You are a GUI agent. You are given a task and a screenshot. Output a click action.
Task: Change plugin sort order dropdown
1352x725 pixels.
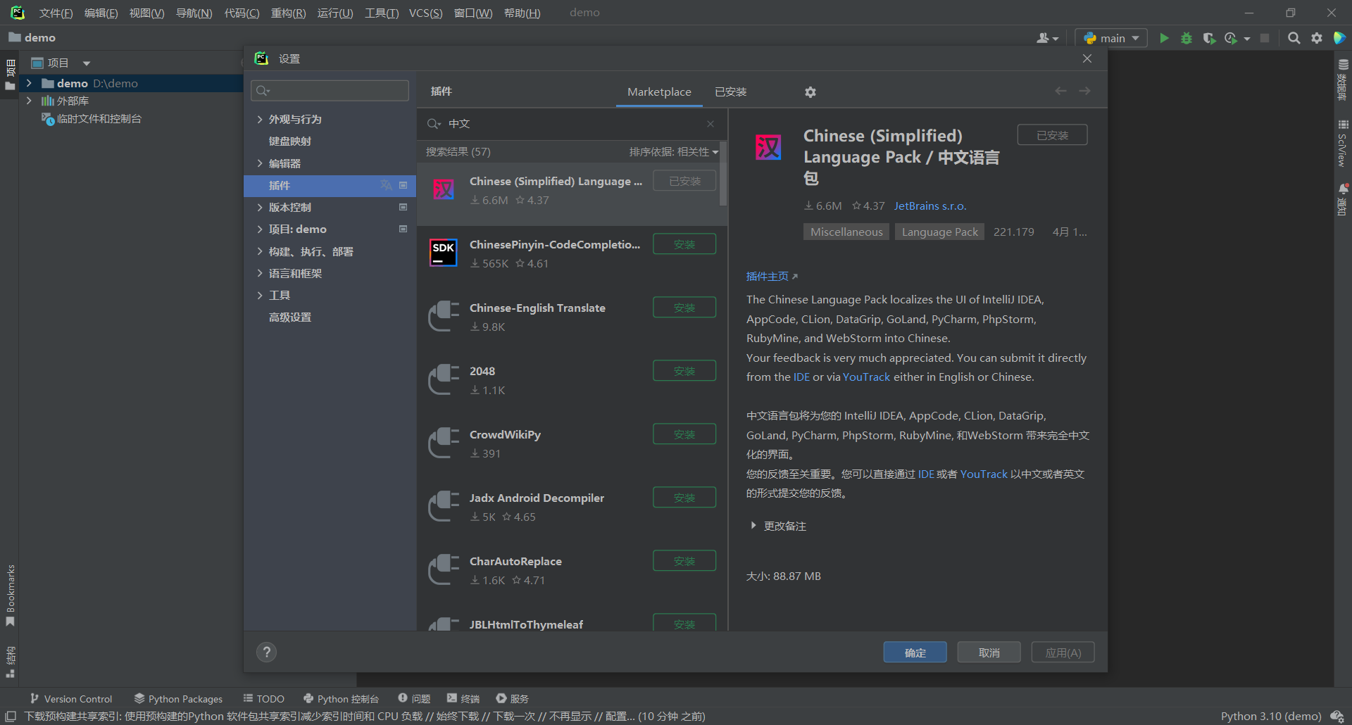[x=673, y=152]
